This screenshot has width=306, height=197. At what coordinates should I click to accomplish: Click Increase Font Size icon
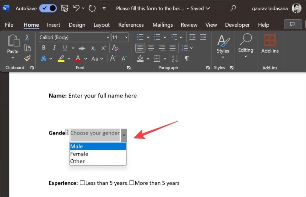tap(113, 58)
